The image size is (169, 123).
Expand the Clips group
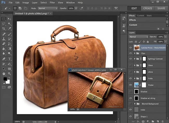[135, 53]
